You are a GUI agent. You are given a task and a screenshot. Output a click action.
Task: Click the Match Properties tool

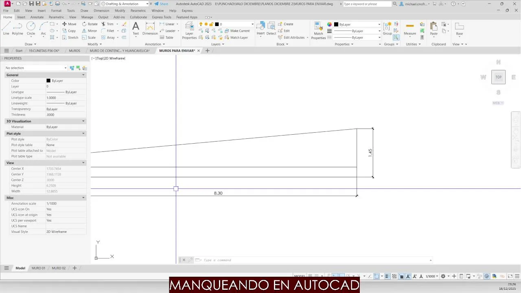[318, 31]
